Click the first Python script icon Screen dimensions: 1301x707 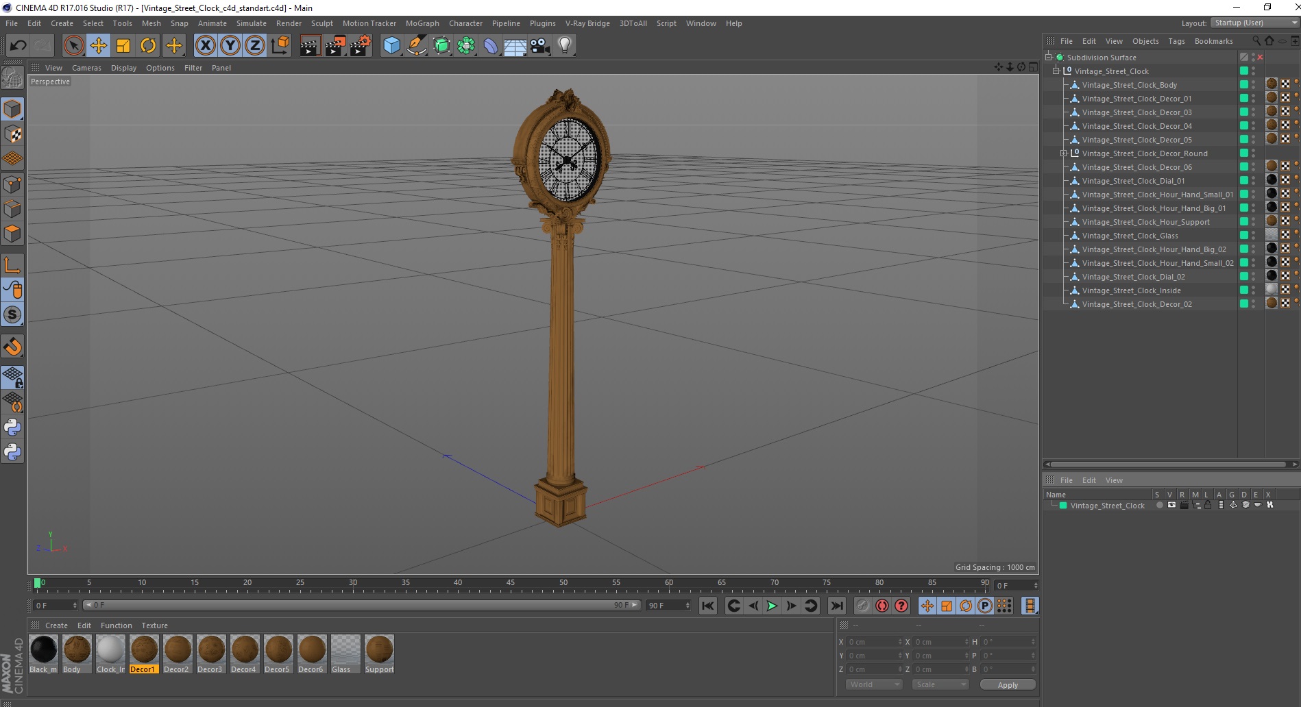pos(12,427)
